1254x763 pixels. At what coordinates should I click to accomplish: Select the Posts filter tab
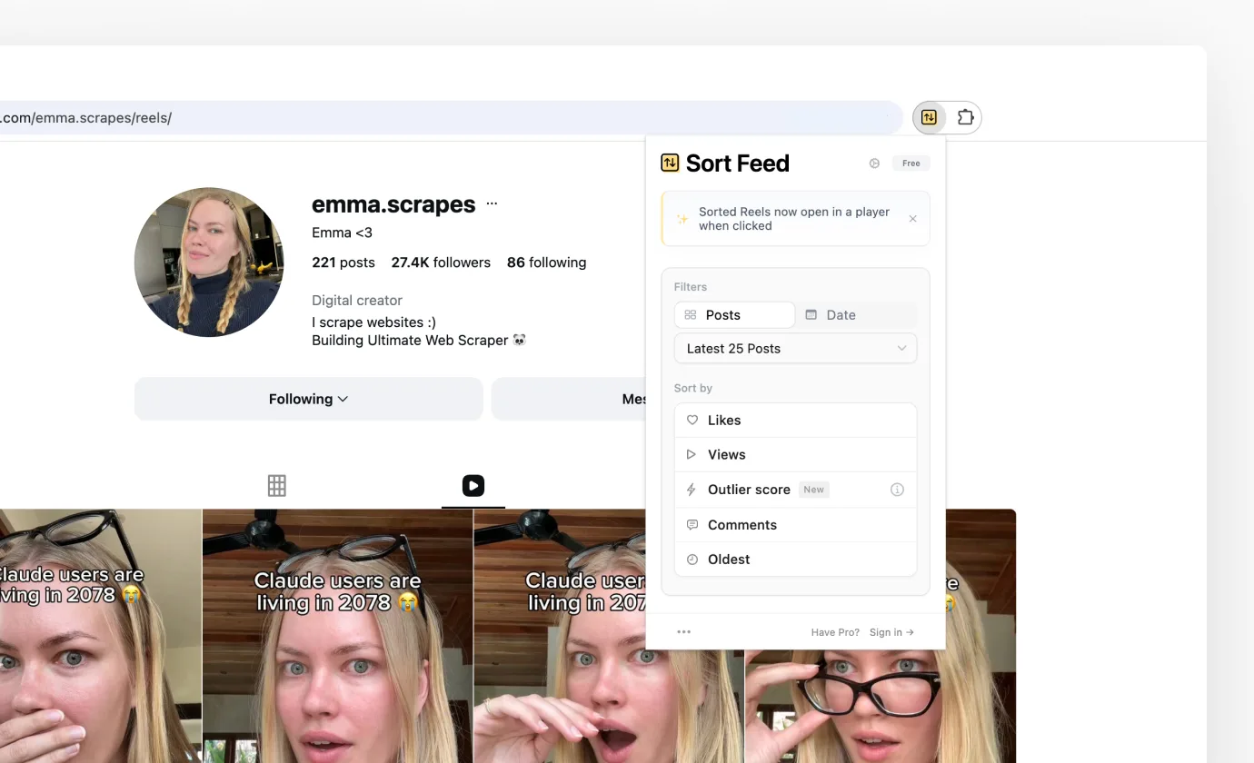[x=734, y=315]
